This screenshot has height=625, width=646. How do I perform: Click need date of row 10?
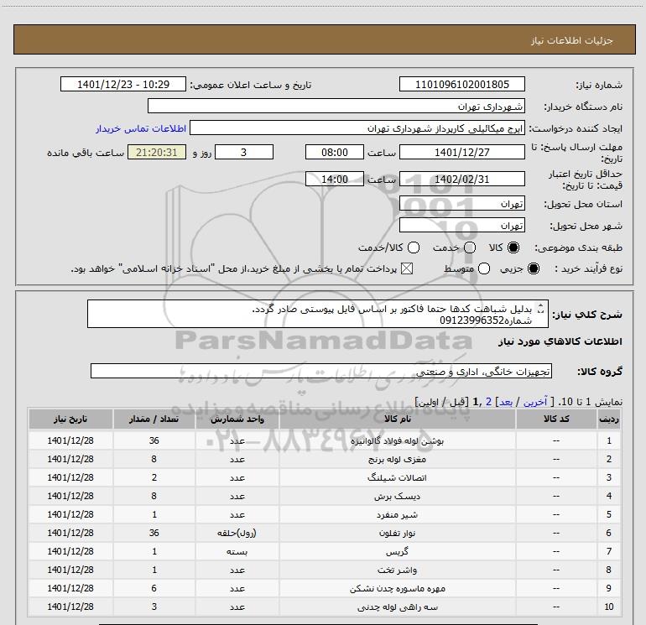tap(70, 607)
